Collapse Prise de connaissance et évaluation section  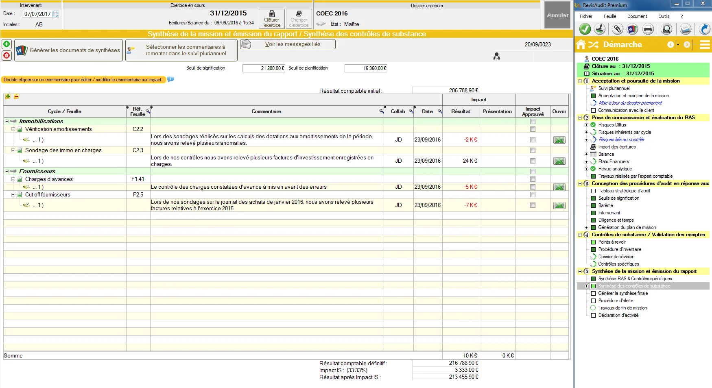pyautogui.click(x=580, y=118)
